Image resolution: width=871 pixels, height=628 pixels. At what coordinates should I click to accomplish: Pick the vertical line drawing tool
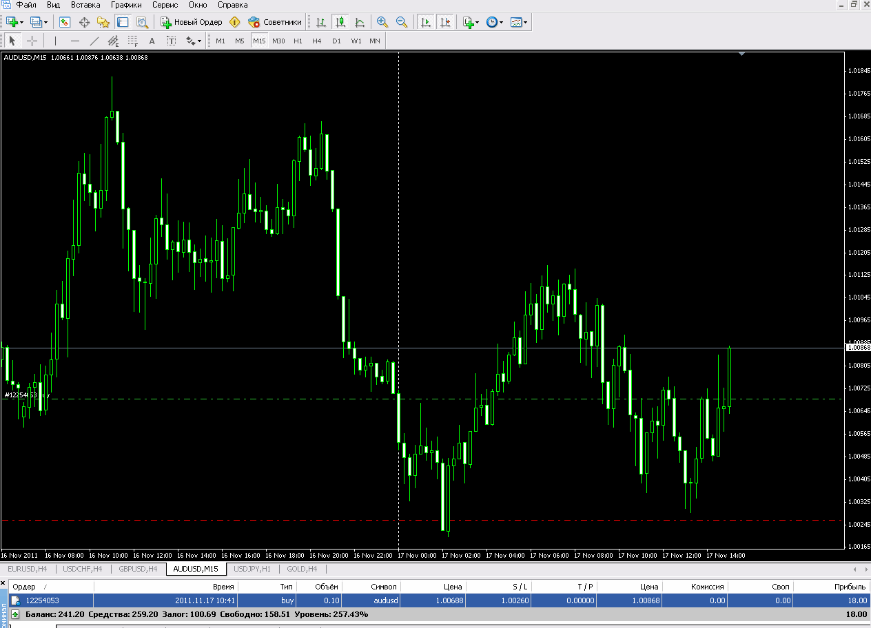pos(56,41)
